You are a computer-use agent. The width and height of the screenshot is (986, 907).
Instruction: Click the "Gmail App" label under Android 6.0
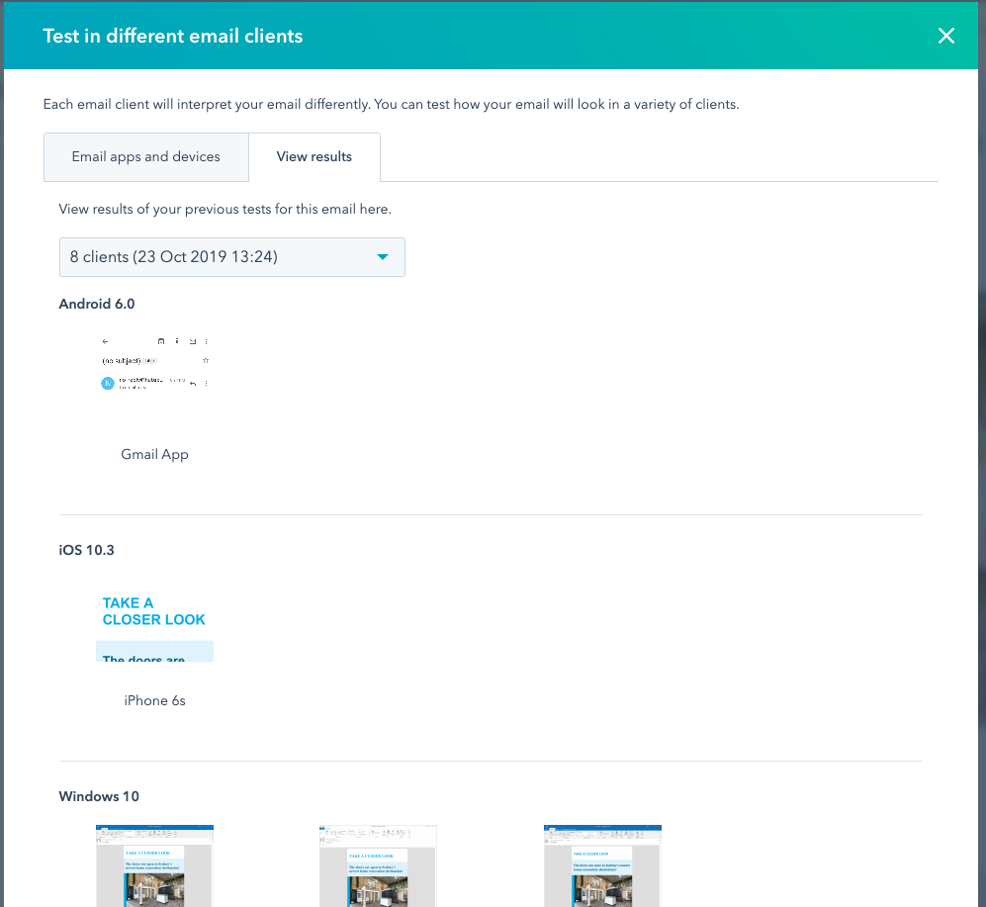pyautogui.click(x=154, y=454)
